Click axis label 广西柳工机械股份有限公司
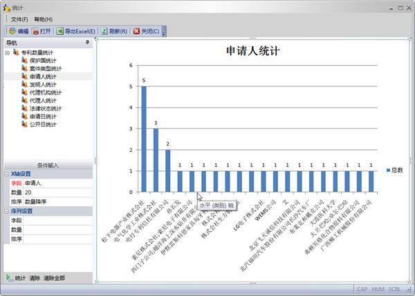Screen dimensions: 415x296 tap(347, 226)
